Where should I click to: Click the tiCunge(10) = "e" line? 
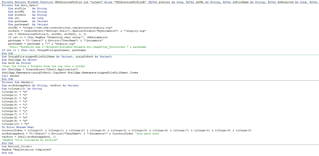(x=15, y=124)
